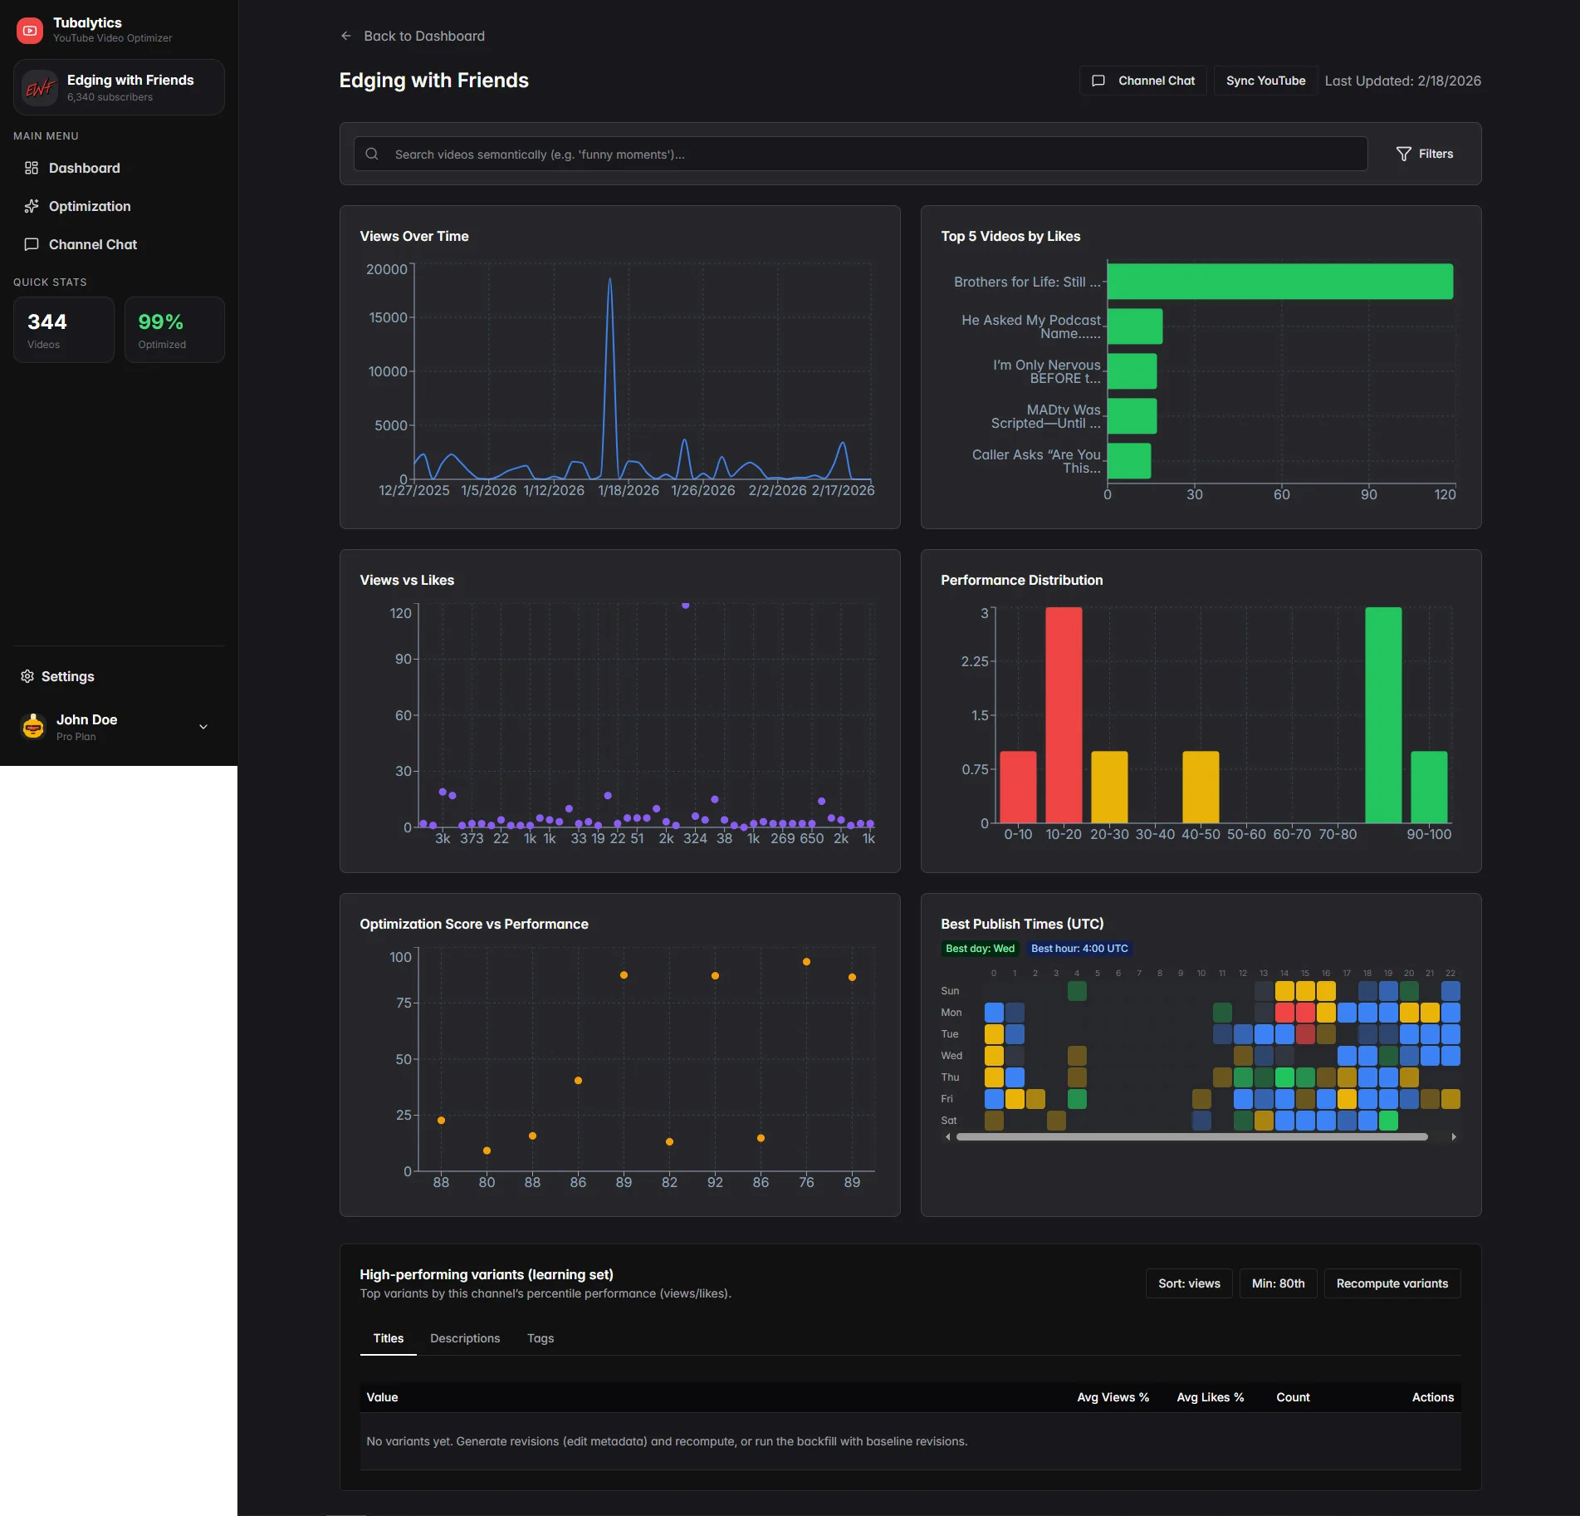Open the Filters icon beside the search bar
Screen dimensions: 1580x1516
tap(1403, 154)
